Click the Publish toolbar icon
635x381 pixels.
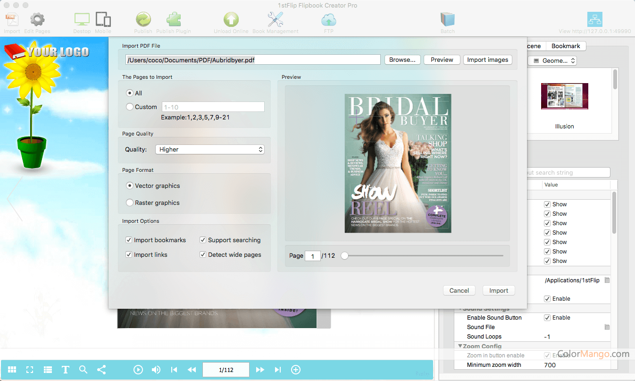click(143, 20)
